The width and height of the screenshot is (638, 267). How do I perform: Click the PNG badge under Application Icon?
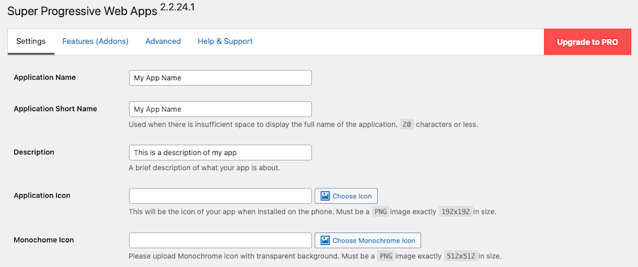point(381,212)
